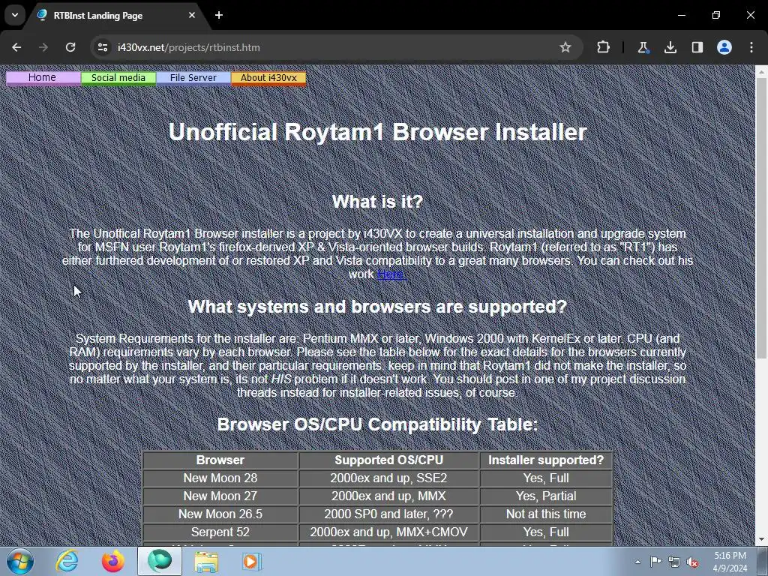Click the 'New Moon 27' table cell
The height and width of the screenshot is (576, 768).
tap(220, 496)
